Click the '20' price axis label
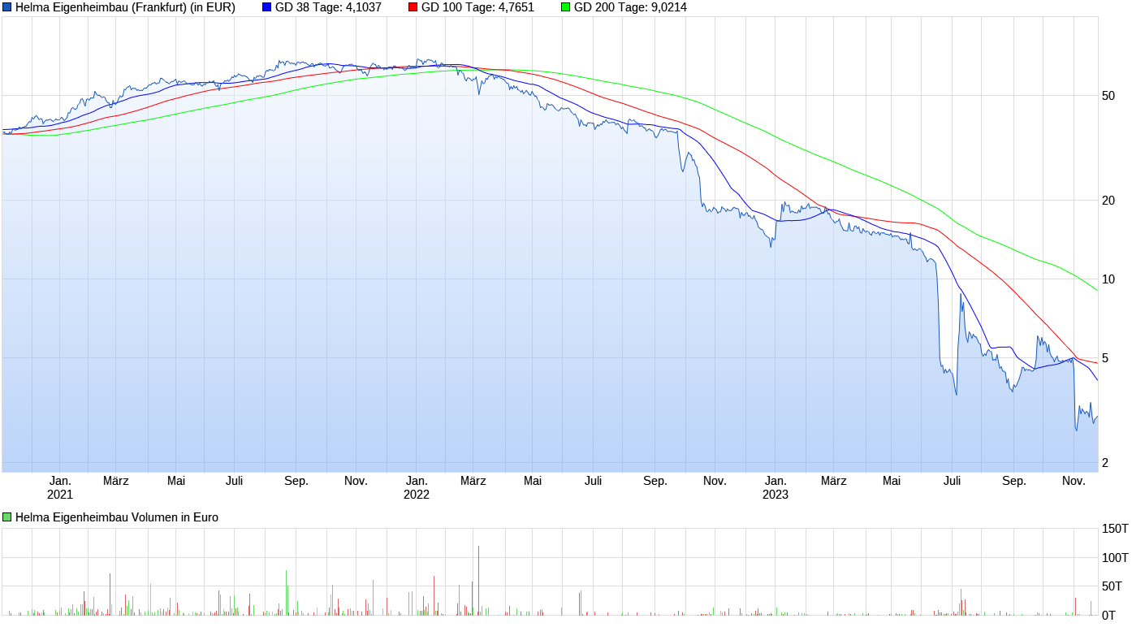 (x=1108, y=201)
